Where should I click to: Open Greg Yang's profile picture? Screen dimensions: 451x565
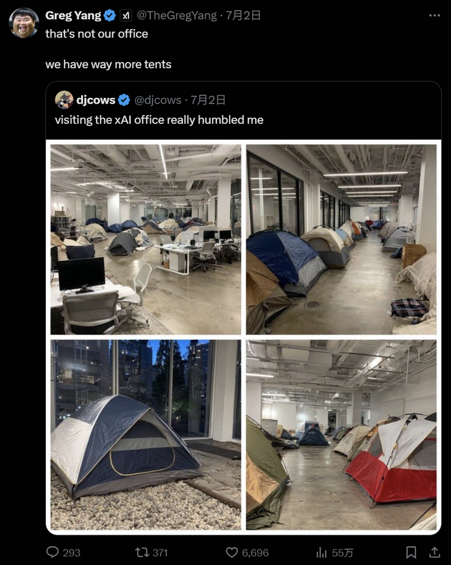(24, 23)
